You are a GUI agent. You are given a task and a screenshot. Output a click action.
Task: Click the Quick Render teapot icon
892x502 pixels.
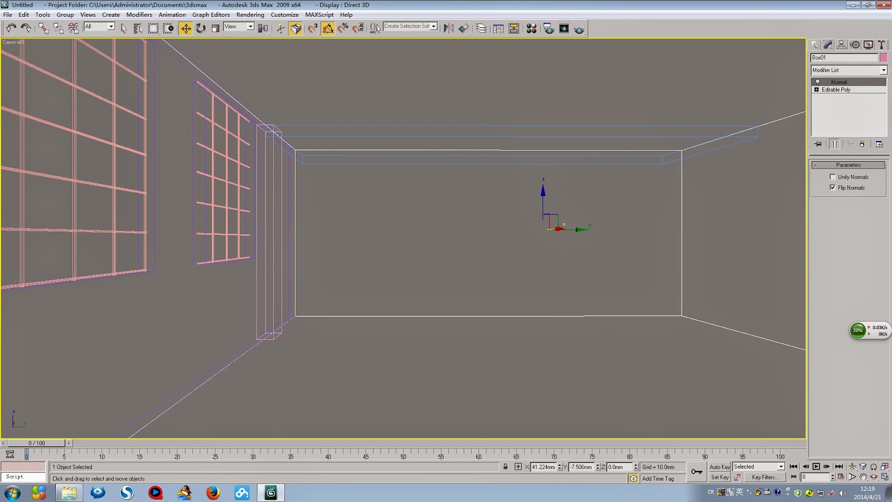(x=579, y=28)
